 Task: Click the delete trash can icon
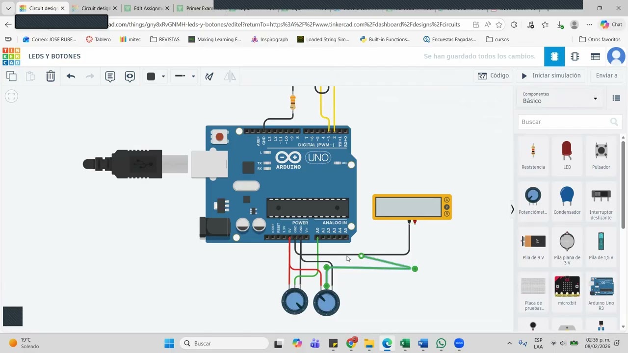point(51,76)
